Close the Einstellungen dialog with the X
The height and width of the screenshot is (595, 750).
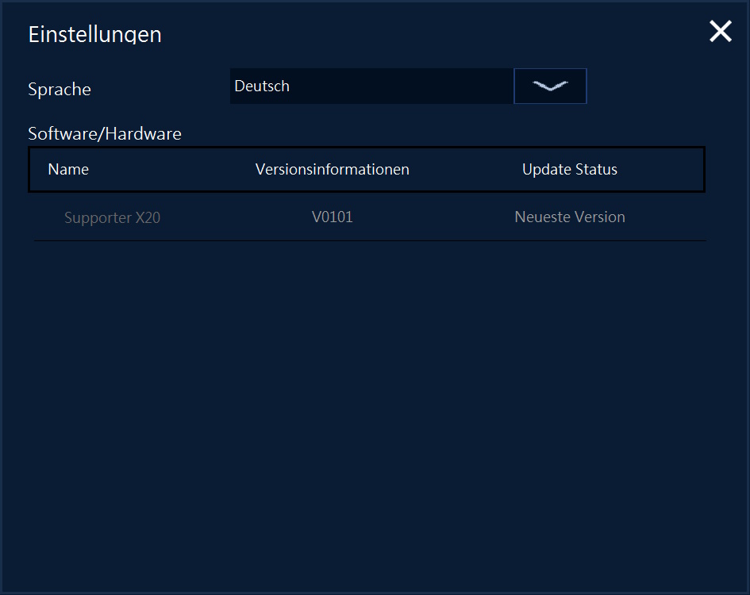(720, 32)
